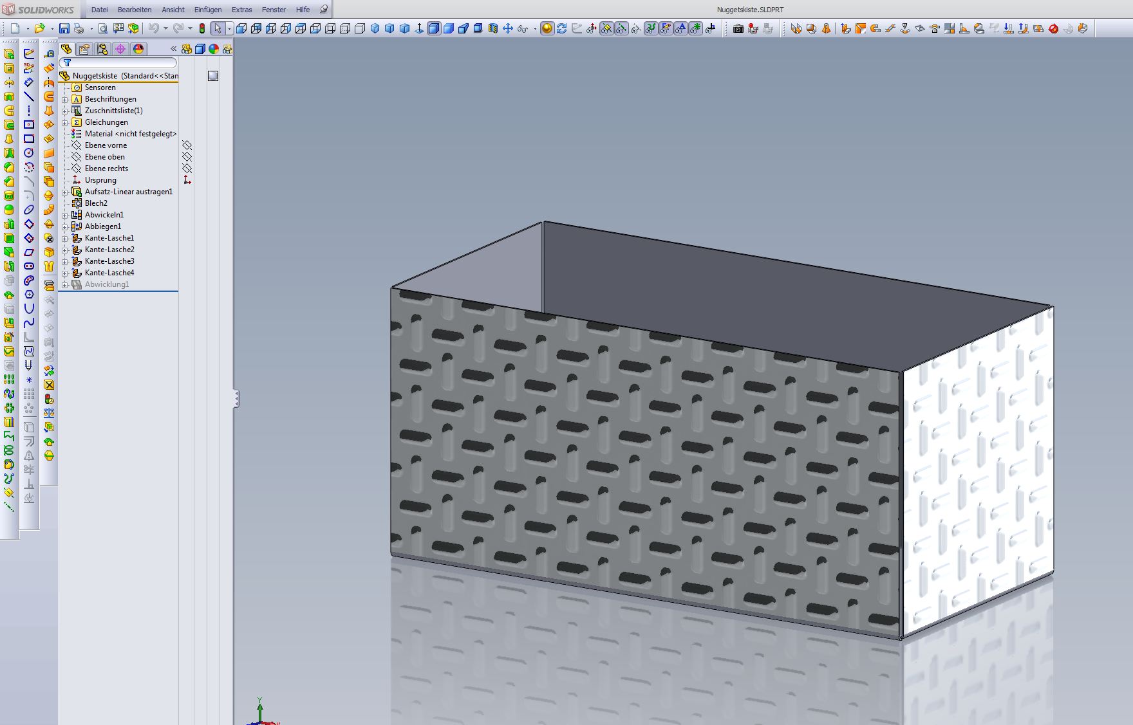1133x725 pixels.
Task: Click the Save floppy disk icon
Action: 64,28
